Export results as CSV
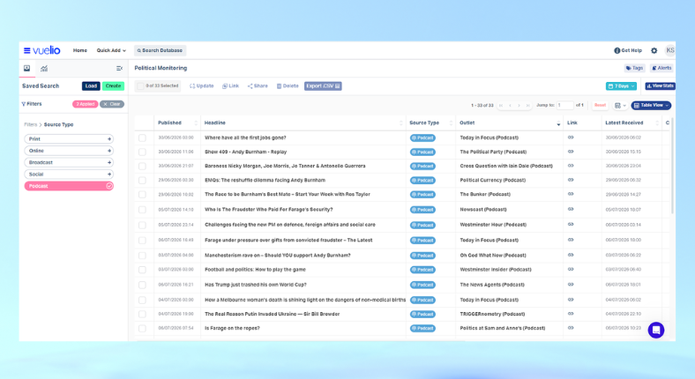 323,85
